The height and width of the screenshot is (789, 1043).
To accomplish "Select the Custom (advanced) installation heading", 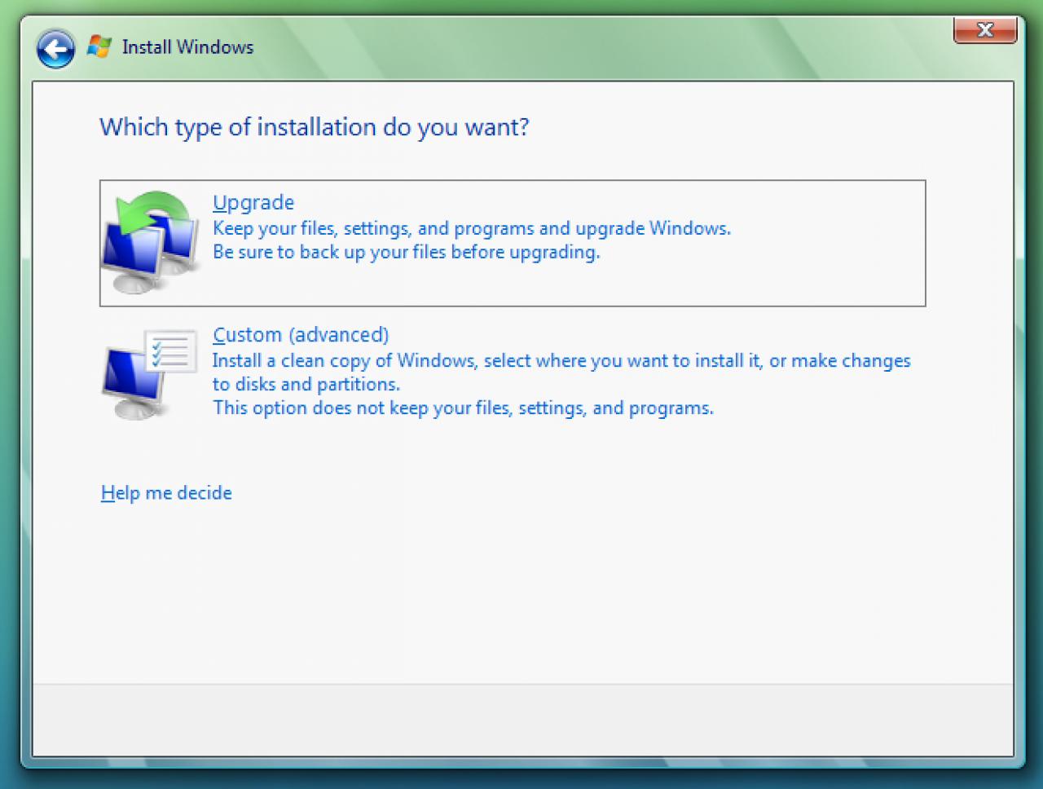I will click(x=301, y=335).
